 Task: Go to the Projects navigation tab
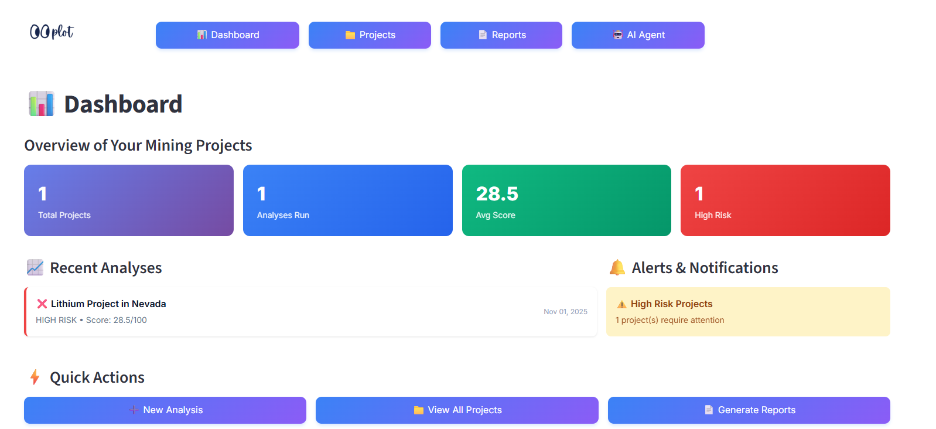(370, 35)
